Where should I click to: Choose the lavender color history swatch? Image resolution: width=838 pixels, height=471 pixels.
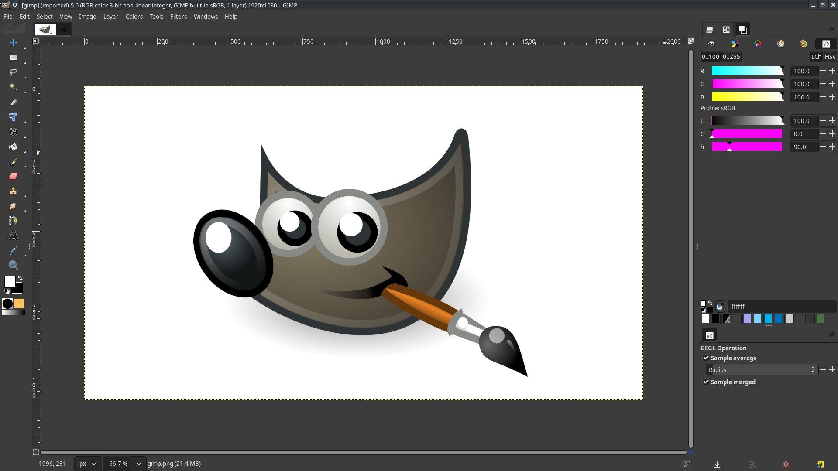coord(747,319)
